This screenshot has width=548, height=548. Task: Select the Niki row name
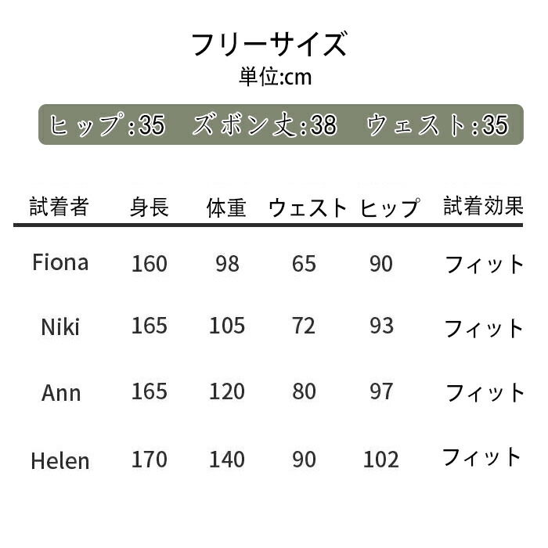click(x=60, y=326)
